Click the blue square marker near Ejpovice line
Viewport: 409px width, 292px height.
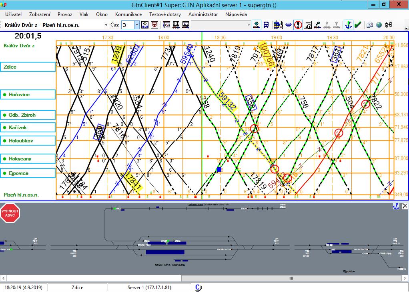pos(219,169)
